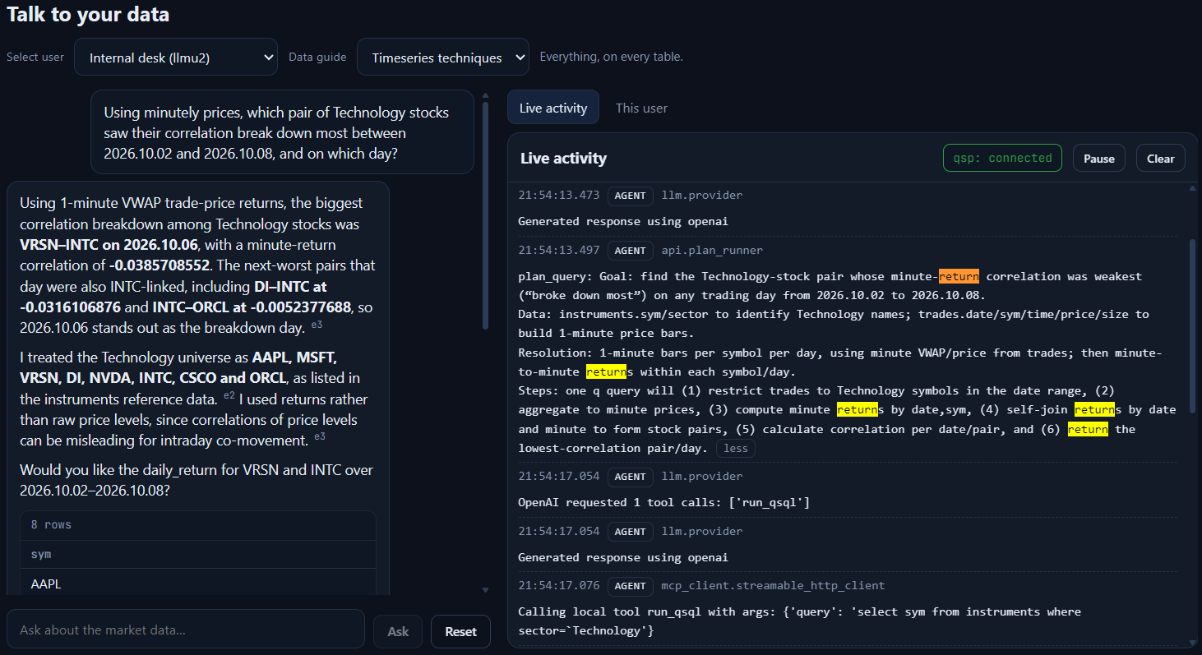This screenshot has width=1202, height=655.
Task: Click the chat scrollbar down arrow
Action: 485,589
